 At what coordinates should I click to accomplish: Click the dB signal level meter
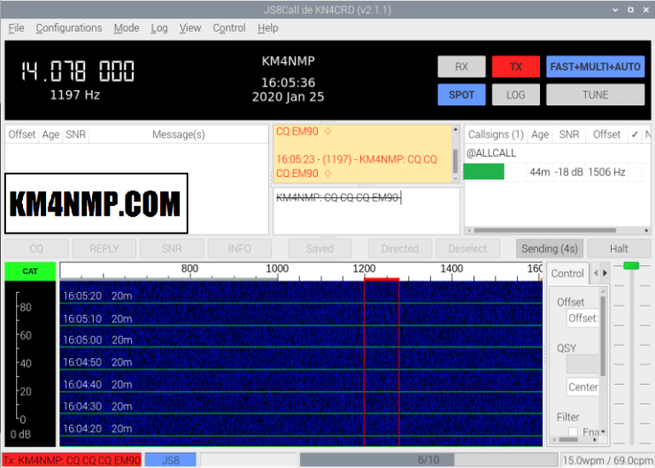coord(30,363)
